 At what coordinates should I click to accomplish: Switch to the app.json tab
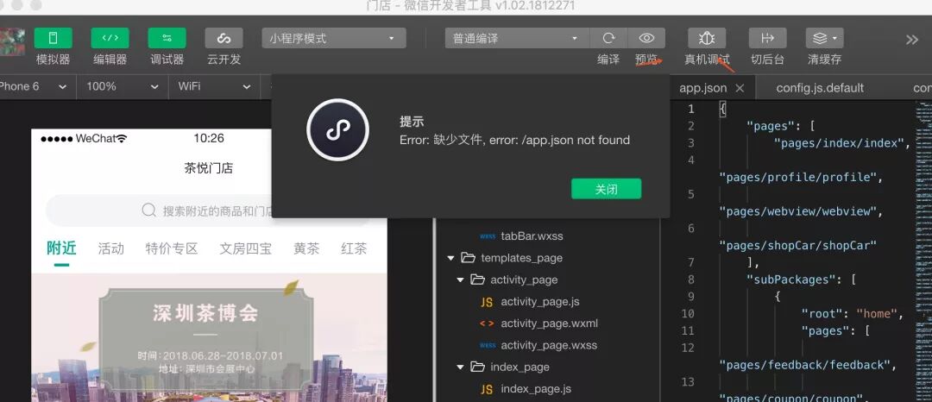tap(702, 88)
